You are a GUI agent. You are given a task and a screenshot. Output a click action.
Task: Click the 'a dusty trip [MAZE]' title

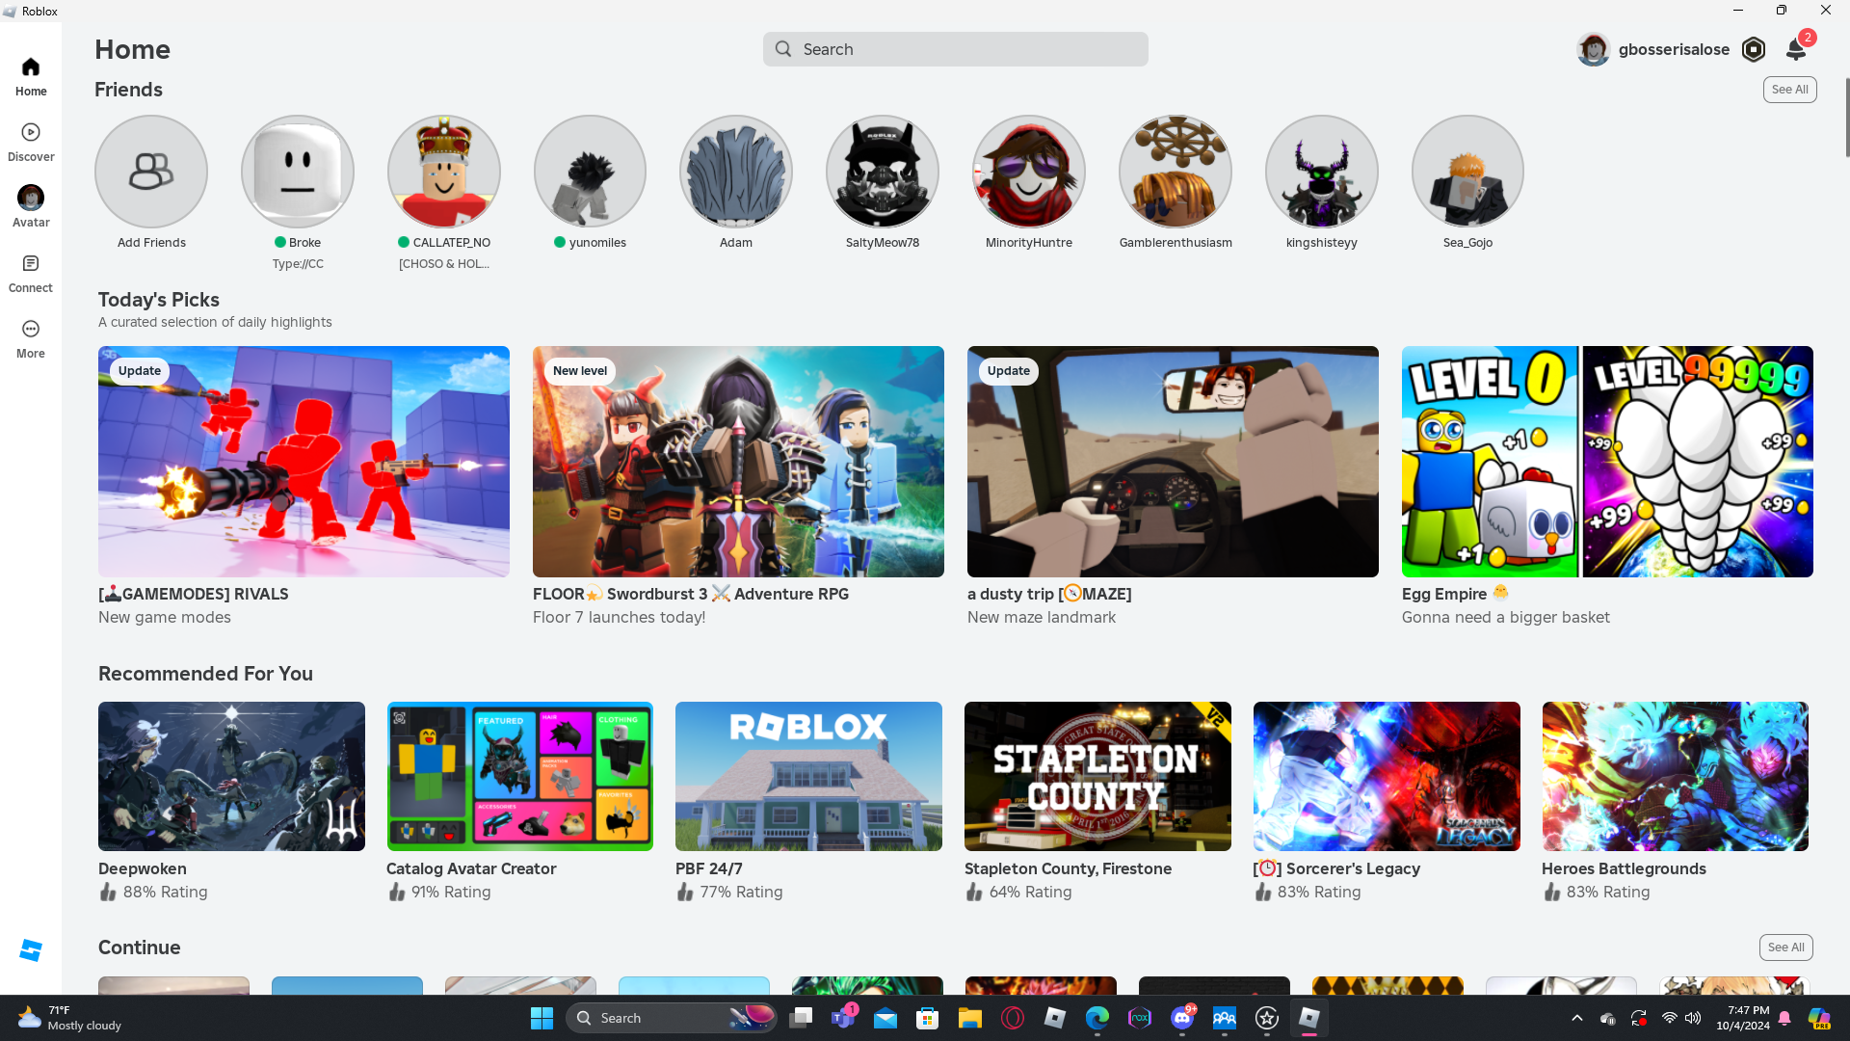(x=1049, y=594)
